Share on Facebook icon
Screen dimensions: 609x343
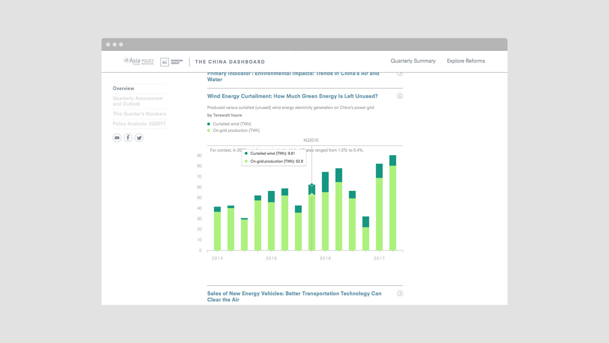pos(128,138)
